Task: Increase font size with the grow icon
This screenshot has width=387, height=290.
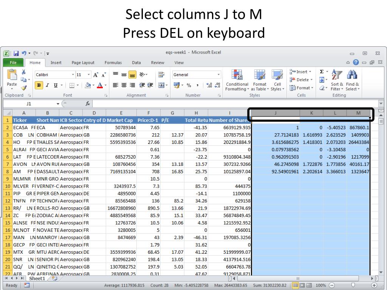Action: (96, 75)
